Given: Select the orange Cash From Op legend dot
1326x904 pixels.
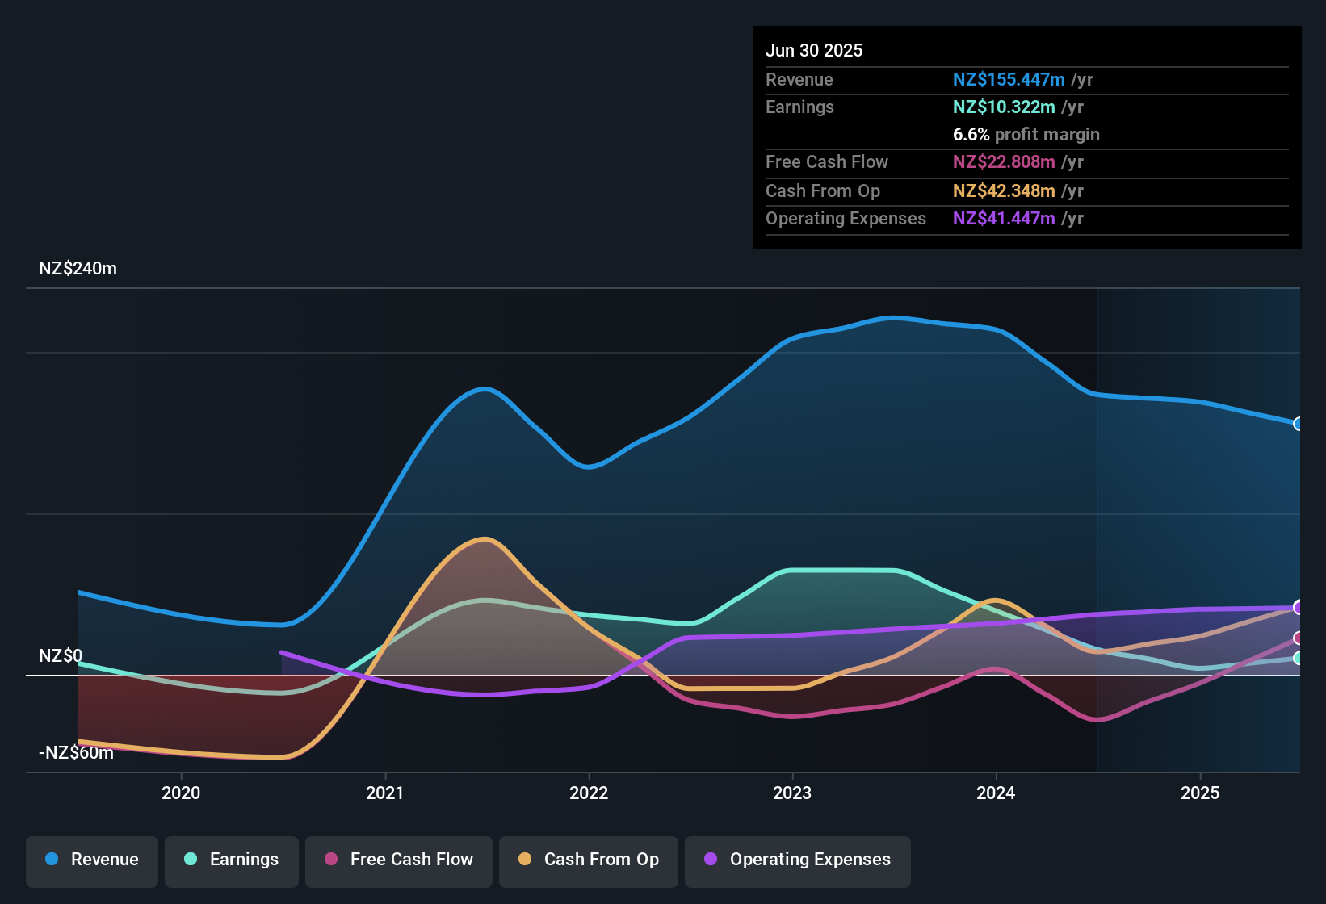Looking at the screenshot, I should [x=526, y=860].
